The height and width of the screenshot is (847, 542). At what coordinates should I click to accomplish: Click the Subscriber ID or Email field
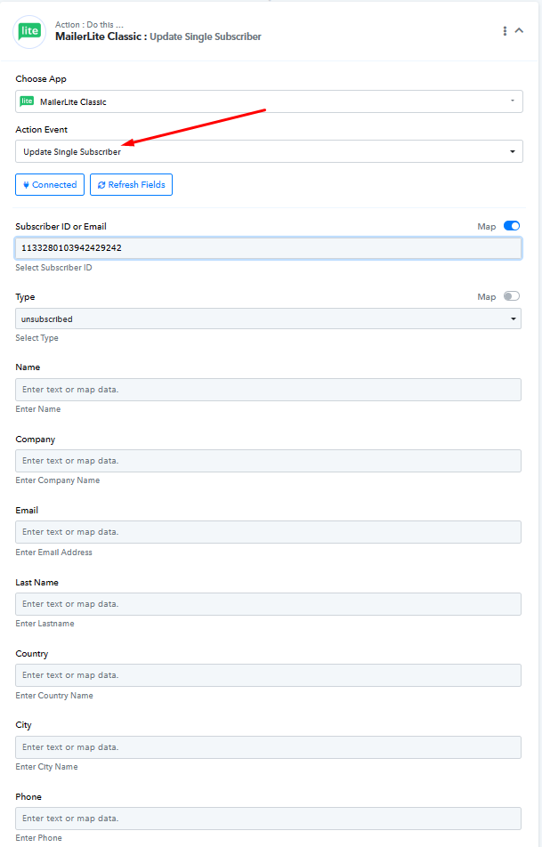point(268,248)
